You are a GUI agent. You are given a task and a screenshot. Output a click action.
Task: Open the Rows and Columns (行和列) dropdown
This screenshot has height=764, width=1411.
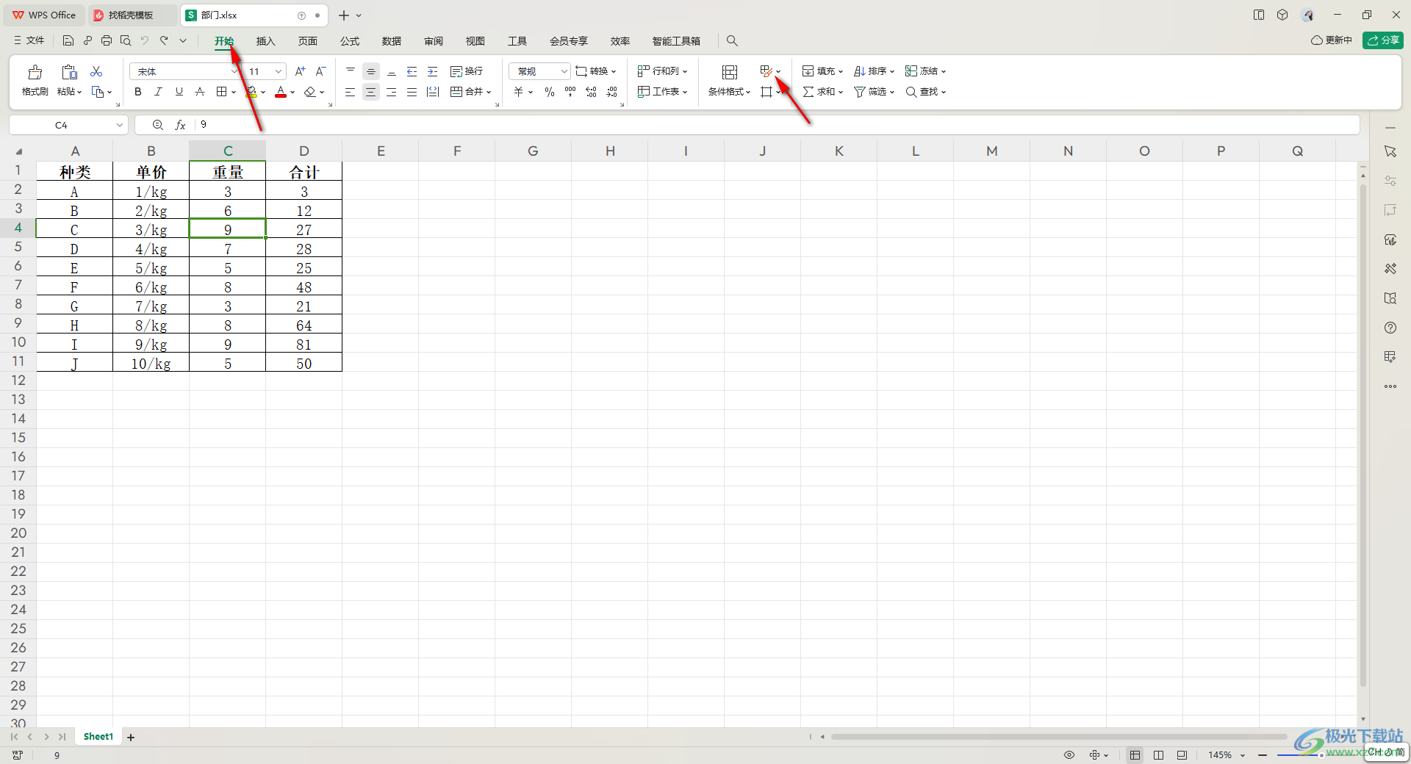(662, 71)
